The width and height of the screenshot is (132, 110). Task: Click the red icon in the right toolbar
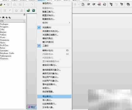click(99, 4)
